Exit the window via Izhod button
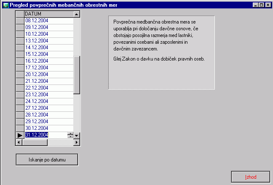This screenshot has height=185, width=273. pyautogui.click(x=251, y=177)
